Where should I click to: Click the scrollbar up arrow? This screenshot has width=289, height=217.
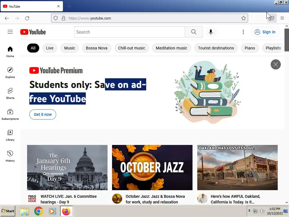tap(287, 26)
